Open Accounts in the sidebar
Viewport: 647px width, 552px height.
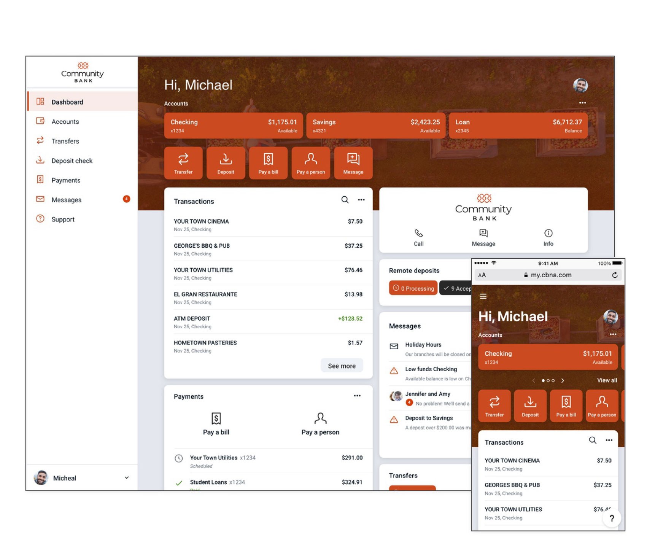83,121
